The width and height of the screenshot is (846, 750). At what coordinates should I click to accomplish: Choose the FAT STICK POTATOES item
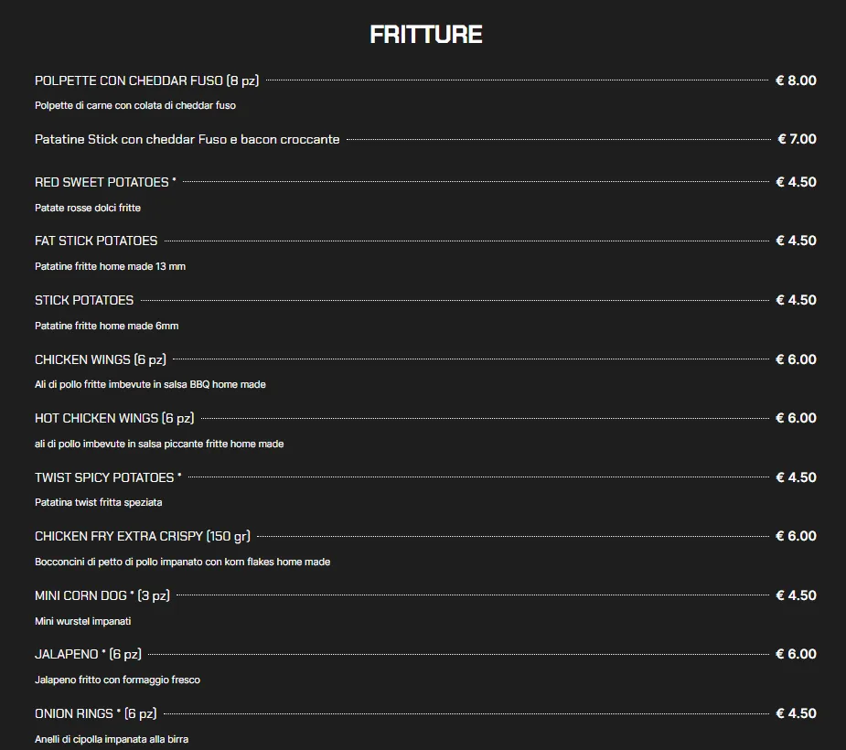96,241
